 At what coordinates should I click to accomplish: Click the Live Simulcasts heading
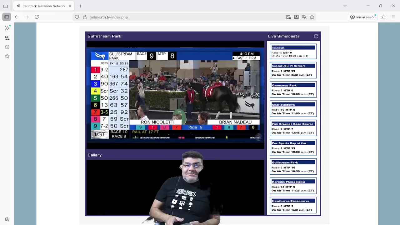point(284,36)
